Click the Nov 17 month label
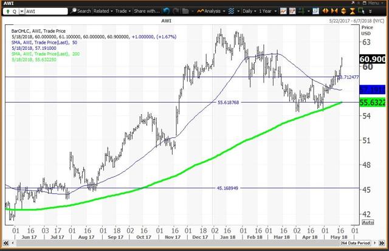 (x=173, y=237)
